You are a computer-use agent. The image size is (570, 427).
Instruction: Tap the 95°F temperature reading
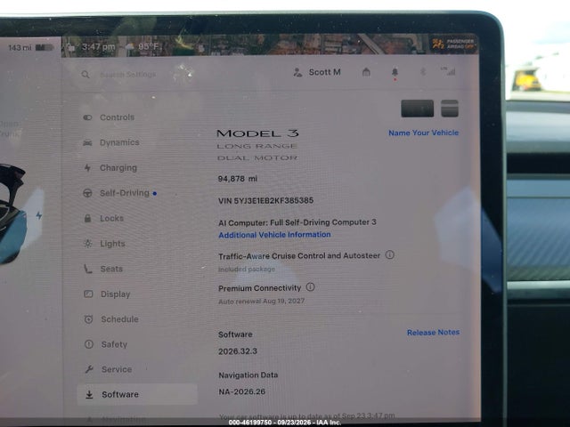(x=149, y=46)
